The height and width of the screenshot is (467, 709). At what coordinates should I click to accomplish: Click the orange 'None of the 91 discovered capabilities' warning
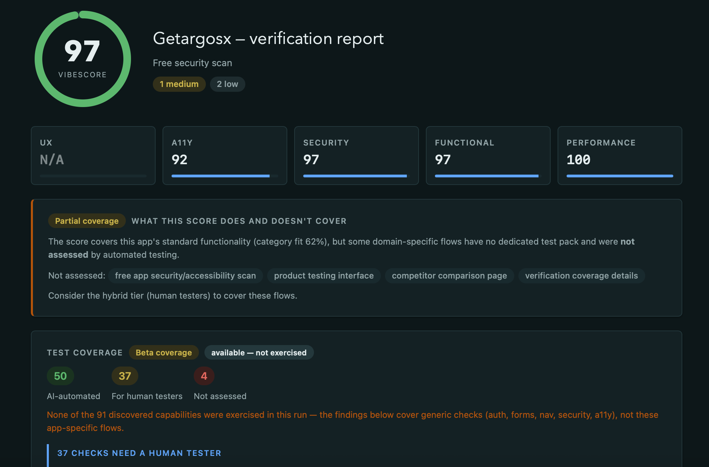point(352,421)
